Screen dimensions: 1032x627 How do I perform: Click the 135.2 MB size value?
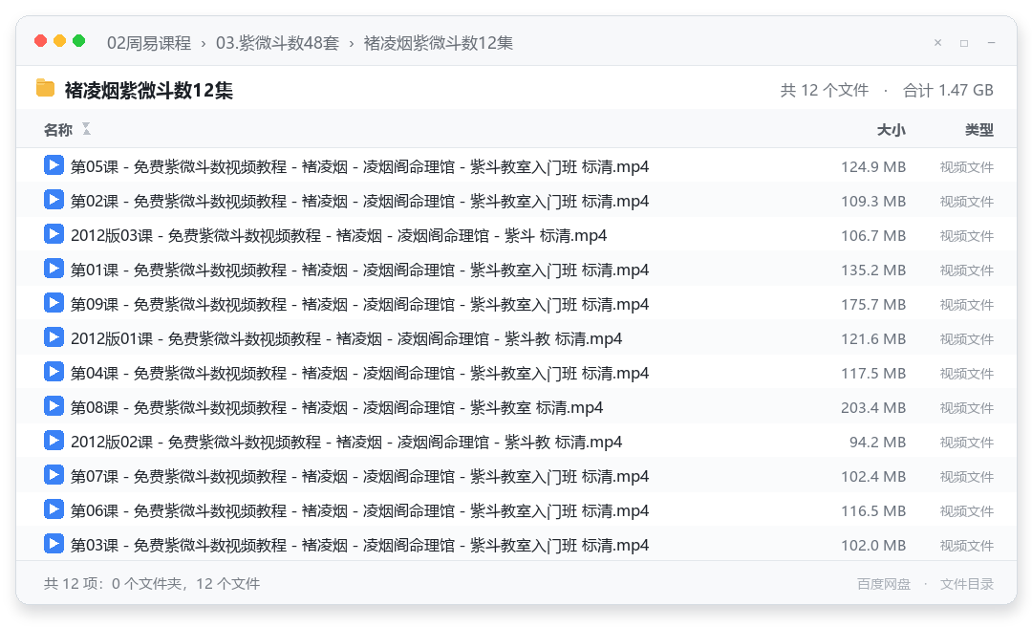(x=873, y=270)
